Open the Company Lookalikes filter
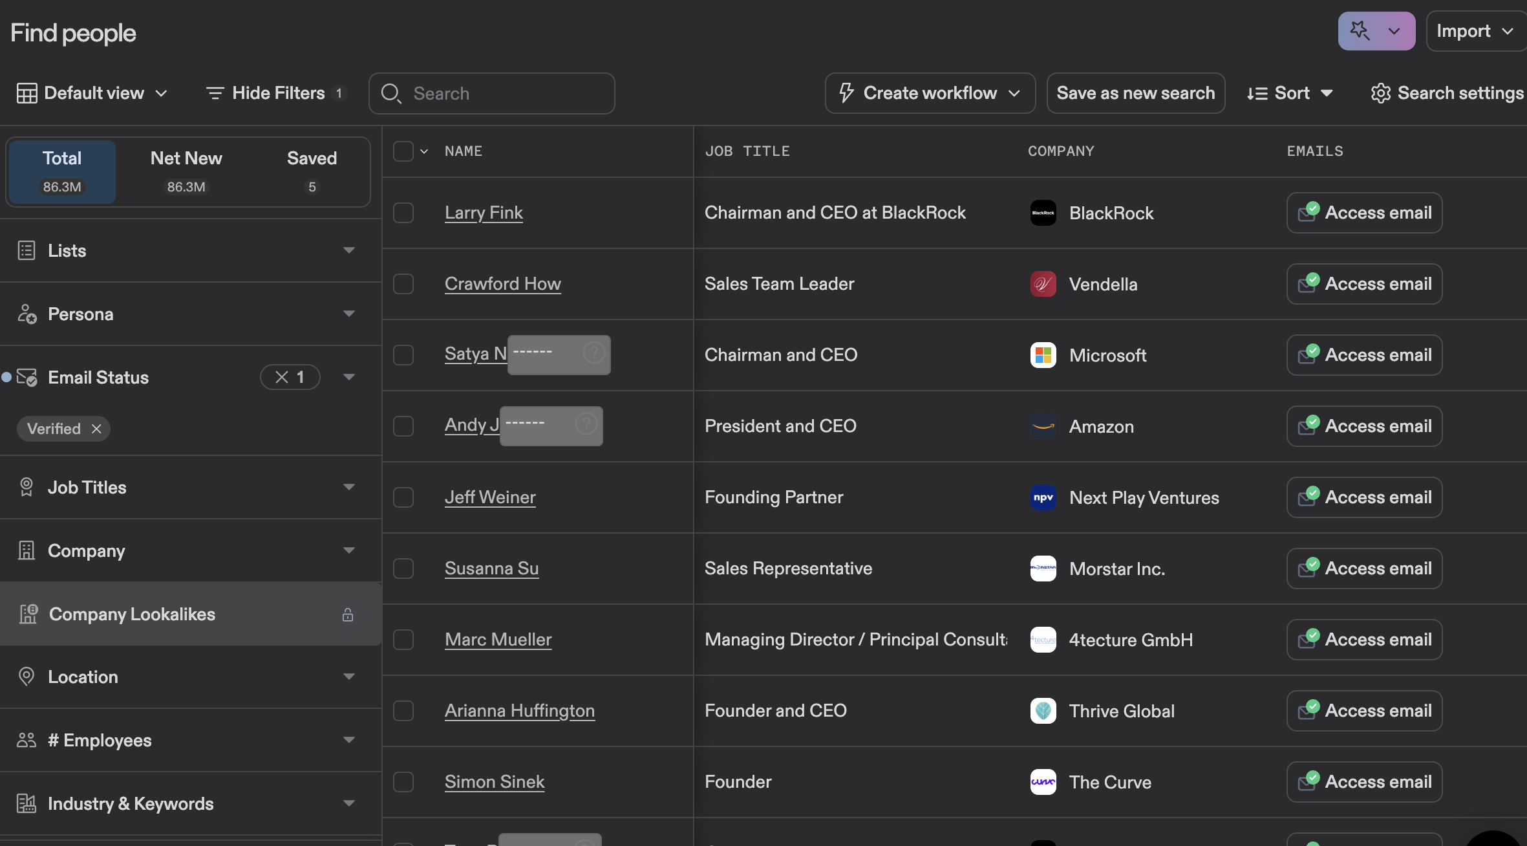The image size is (1527, 846). pyautogui.click(x=190, y=614)
